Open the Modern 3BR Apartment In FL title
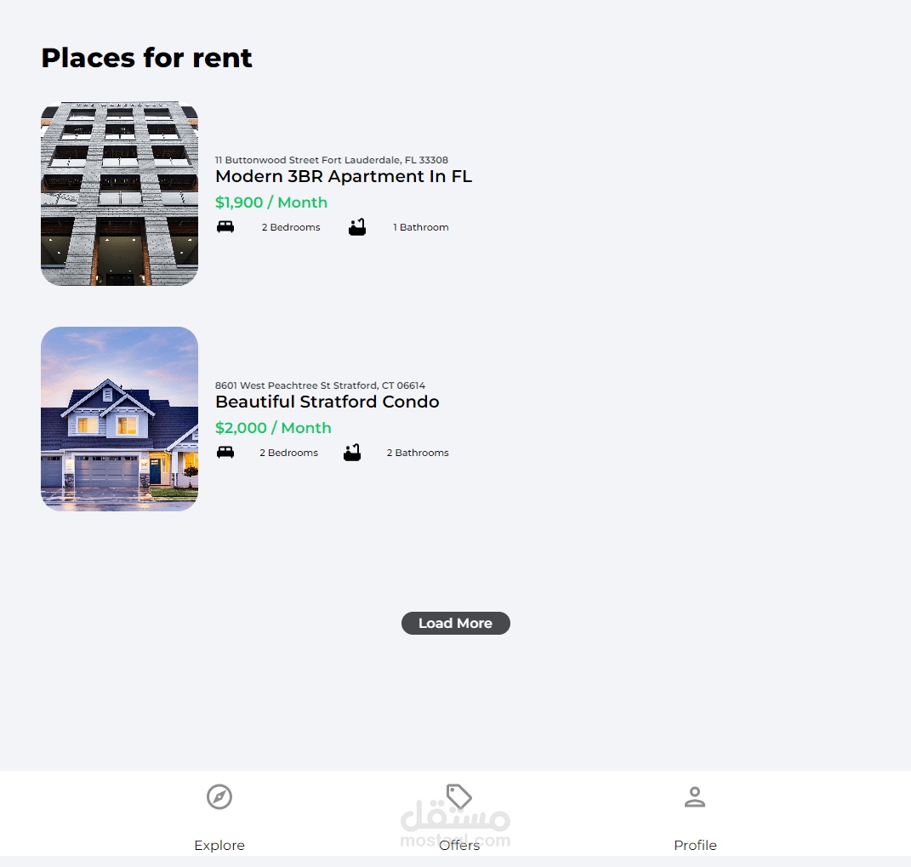Viewport: 911px width, 867px height. point(343,176)
